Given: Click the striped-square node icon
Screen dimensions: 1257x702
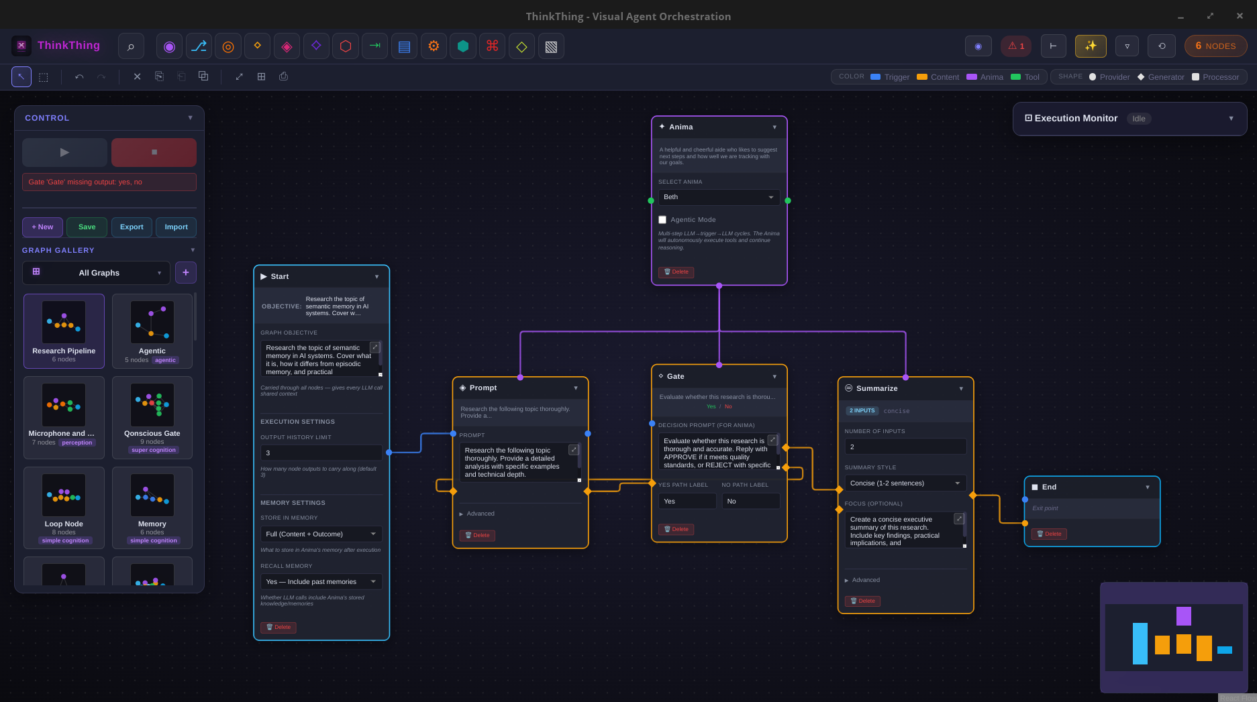Looking at the screenshot, I should click(x=551, y=46).
